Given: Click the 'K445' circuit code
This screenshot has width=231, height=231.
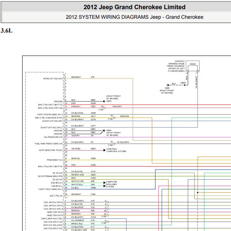Looking at the screenshot, I should coord(93,188).
